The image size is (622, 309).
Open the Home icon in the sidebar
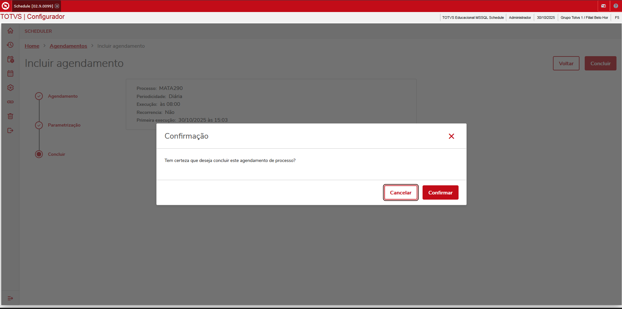pos(10,31)
